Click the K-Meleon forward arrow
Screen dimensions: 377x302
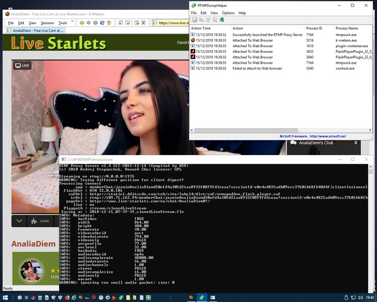(x=89, y=23)
